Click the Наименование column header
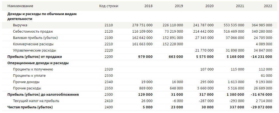Viewport: 279px width, 113px height. (x=20, y=6)
